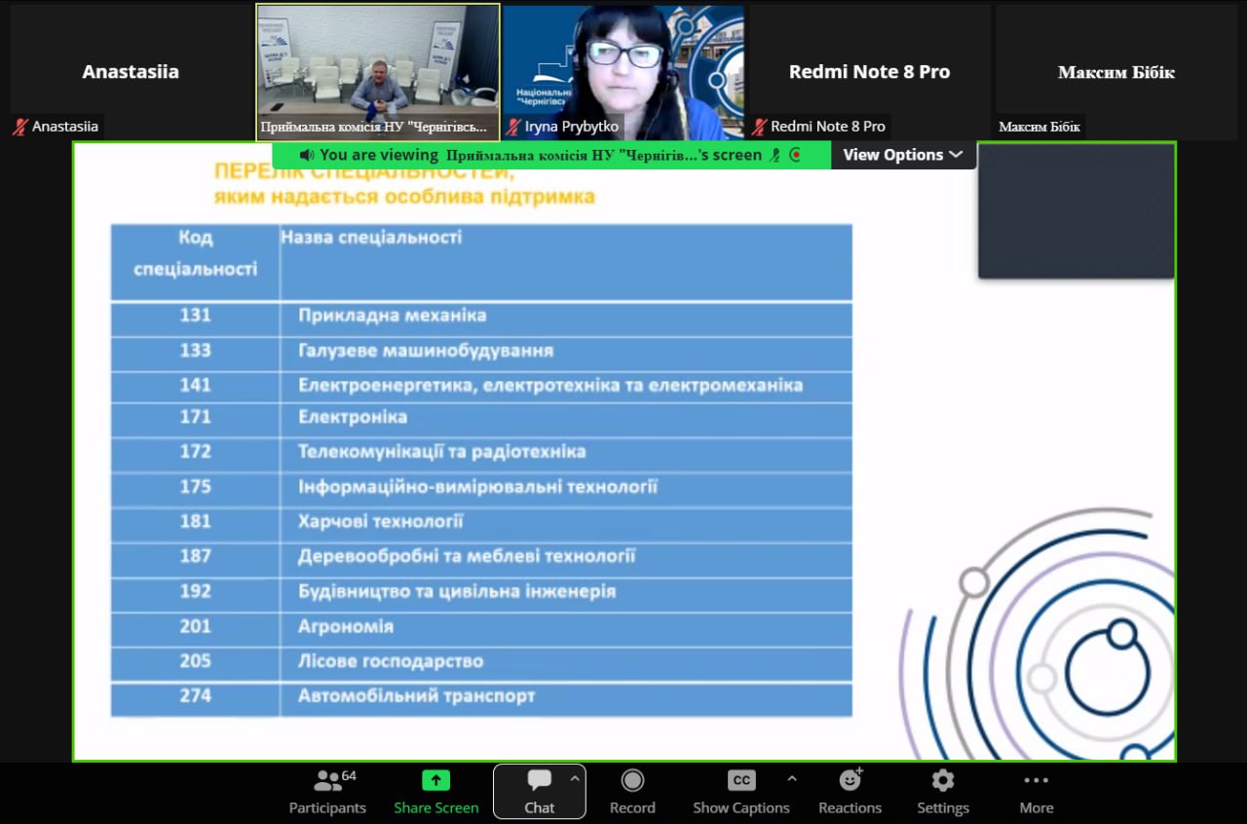Click the dark floating video panel over slide
This screenshot has height=824, width=1247.
(x=1076, y=211)
